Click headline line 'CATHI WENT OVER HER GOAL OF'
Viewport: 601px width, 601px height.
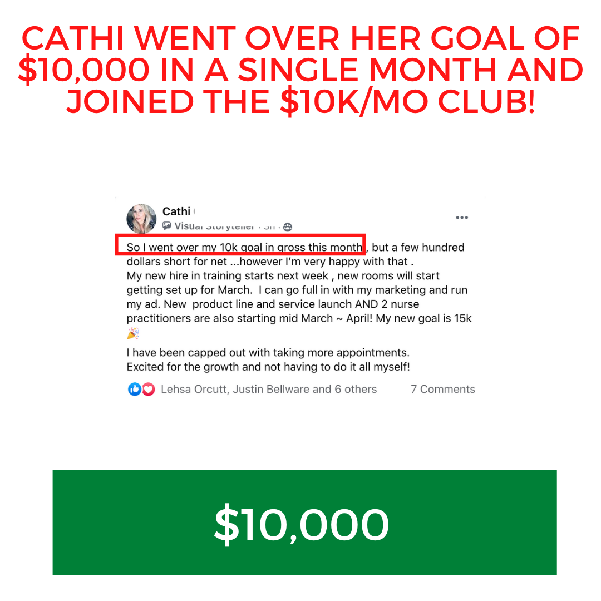(300, 38)
